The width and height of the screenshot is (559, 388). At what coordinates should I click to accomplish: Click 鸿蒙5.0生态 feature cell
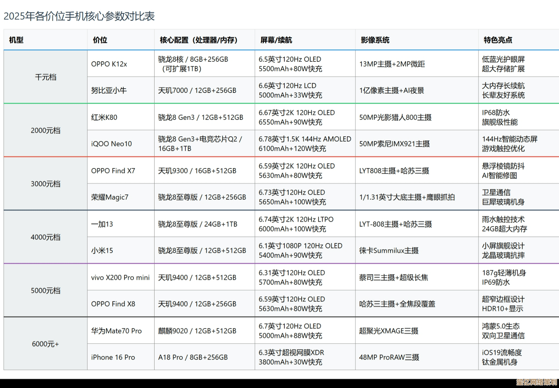pyautogui.click(x=519, y=330)
